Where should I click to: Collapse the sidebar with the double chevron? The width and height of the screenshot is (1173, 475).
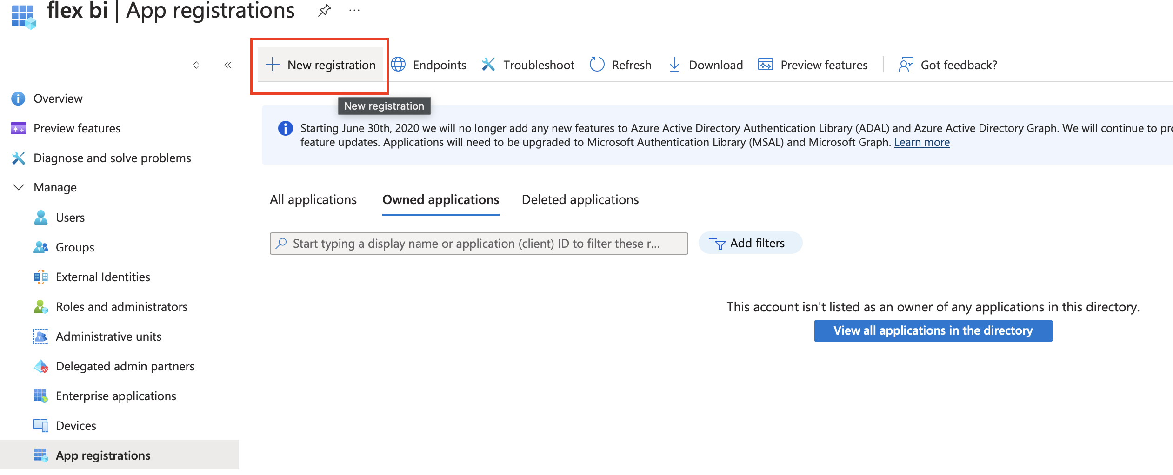tap(227, 65)
